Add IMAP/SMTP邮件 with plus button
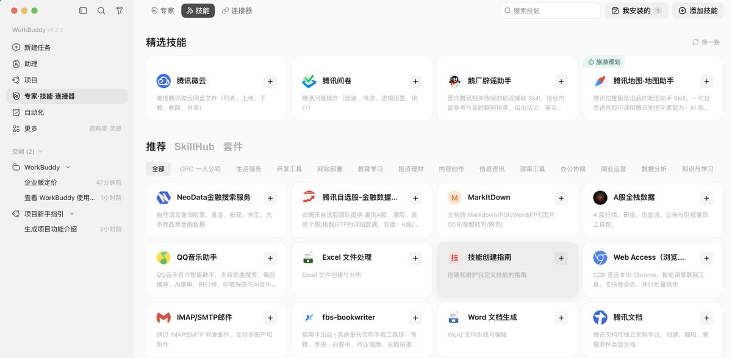 pyautogui.click(x=270, y=318)
